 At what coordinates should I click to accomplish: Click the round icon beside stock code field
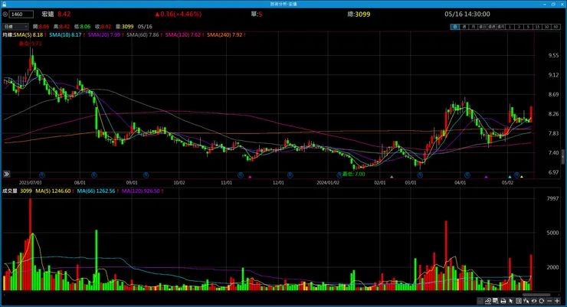[5, 15]
